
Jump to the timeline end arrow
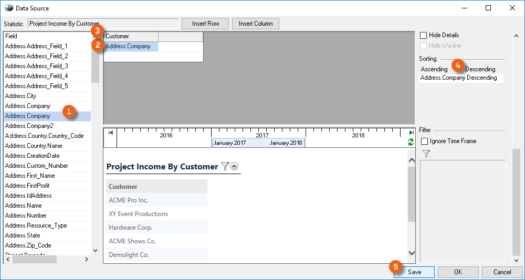[x=411, y=133]
